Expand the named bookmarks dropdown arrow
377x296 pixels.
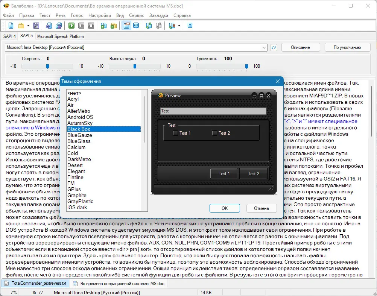click(179, 26)
